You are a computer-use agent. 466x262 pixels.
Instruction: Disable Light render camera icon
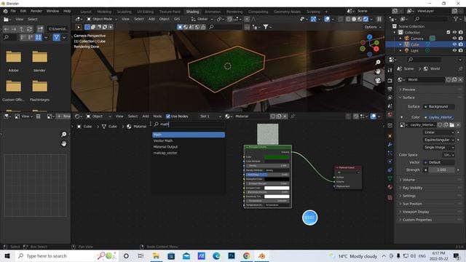[461, 50]
